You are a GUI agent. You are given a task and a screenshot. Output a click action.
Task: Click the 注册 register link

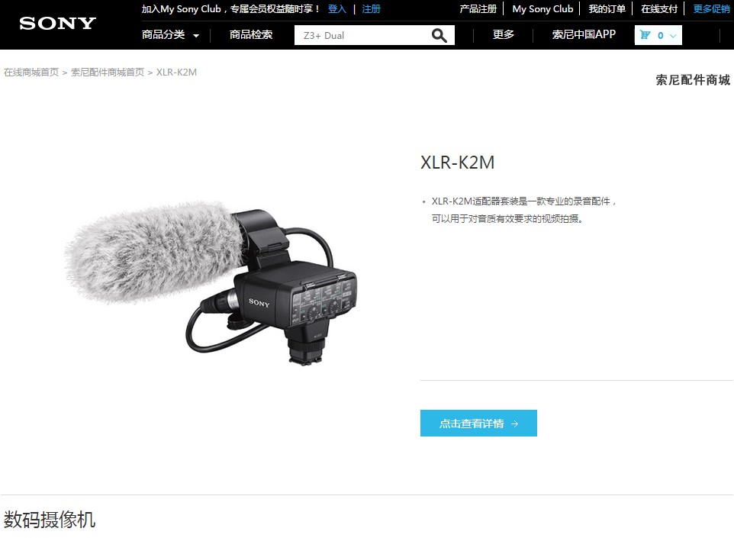[372, 9]
